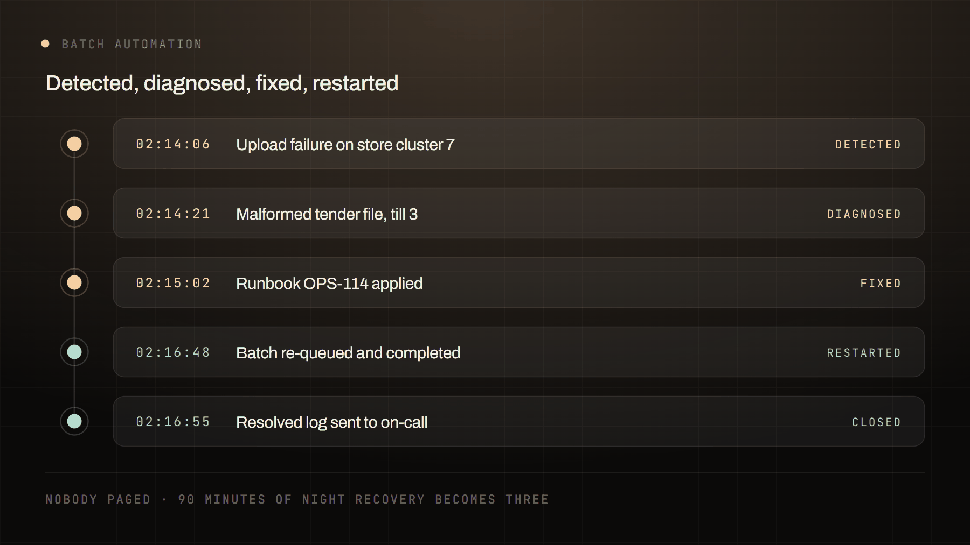Click the RESTARTED status tag
This screenshot has height=545, width=970.
pyautogui.click(x=864, y=353)
